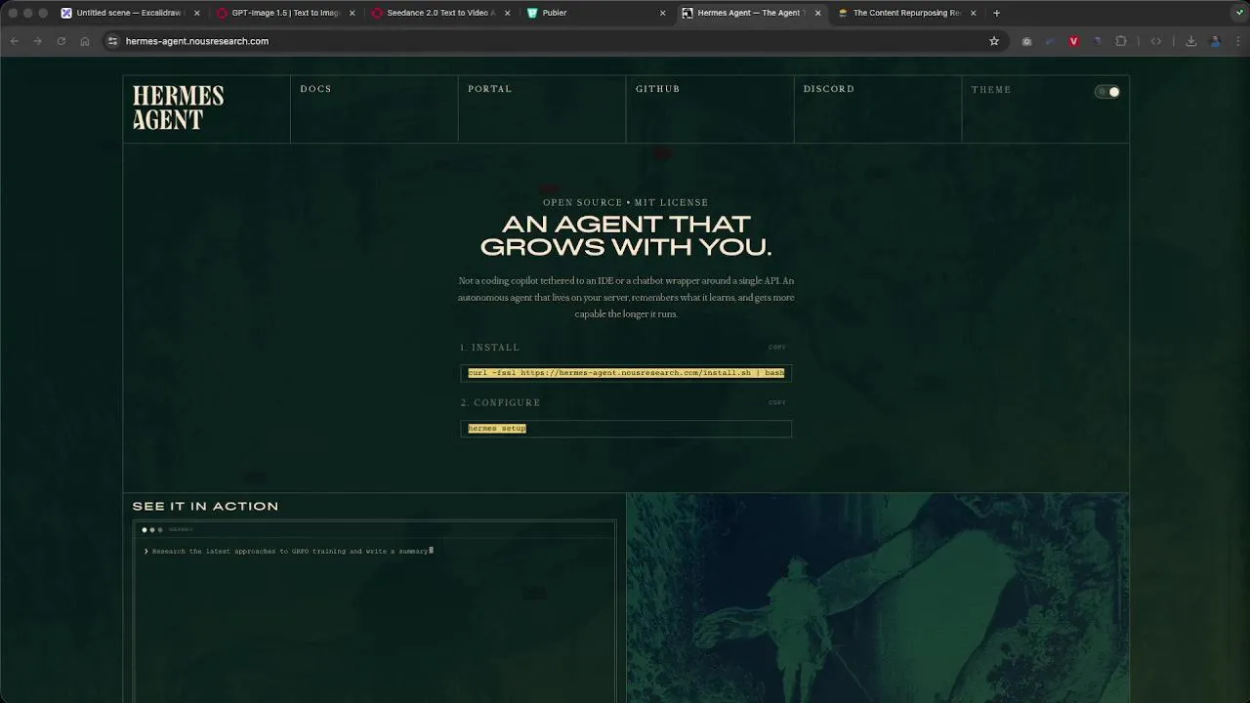The image size is (1250, 703).
Task: Click the OPEN SOURCE • MIT LICENSE text
Action: (x=626, y=202)
